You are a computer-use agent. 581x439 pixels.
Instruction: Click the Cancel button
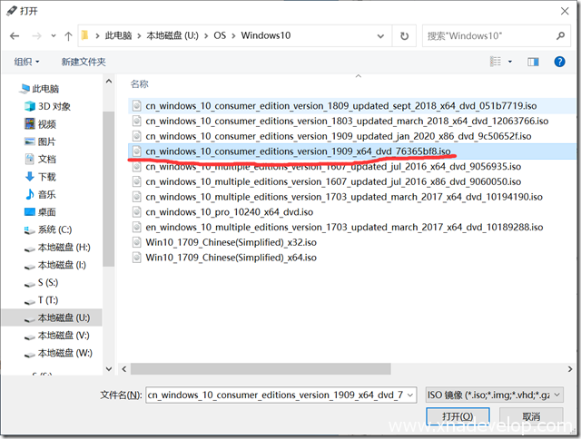pos(530,417)
